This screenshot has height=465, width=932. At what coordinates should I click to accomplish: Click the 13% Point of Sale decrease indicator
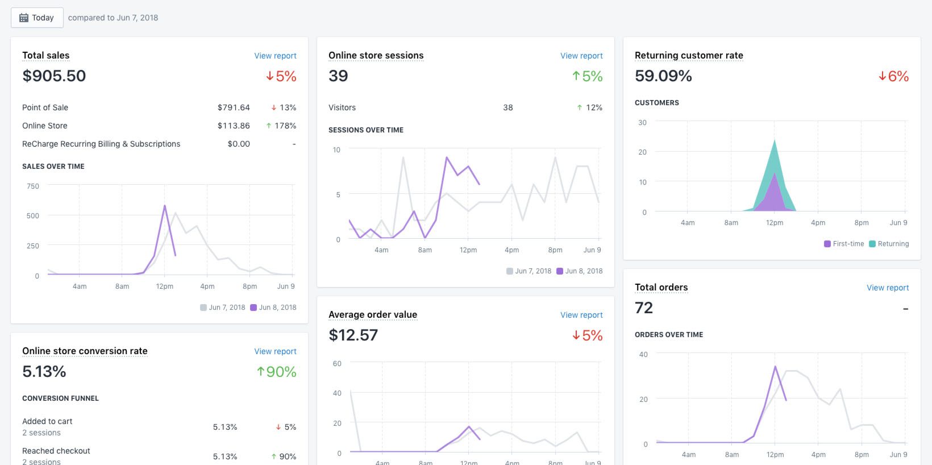pyautogui.click(x=283, y=107)
